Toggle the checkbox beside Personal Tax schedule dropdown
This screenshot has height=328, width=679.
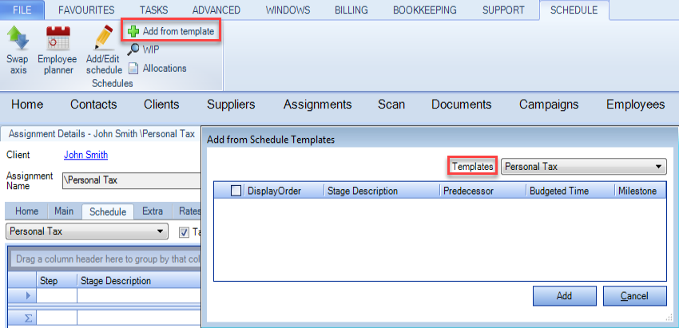pos(184,232)
